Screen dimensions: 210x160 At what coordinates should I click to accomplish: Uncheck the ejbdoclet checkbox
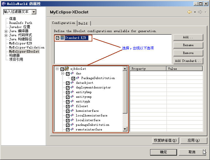pos(62,69)
